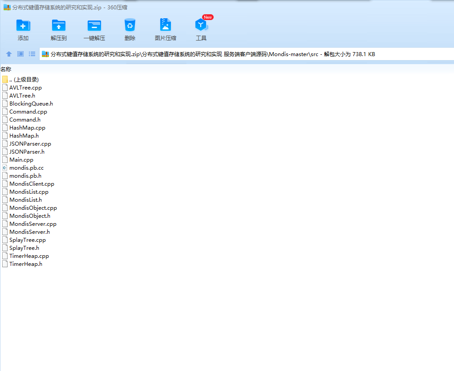Click the folder icon of the 上级目录 row
Image resolution: width=454 pixels, height=371 pixels.
point(4,79)
